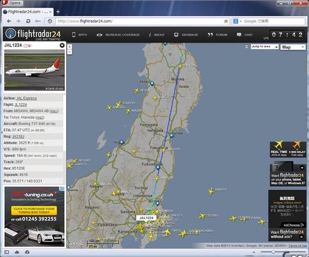Close the Flightradar24.com tab

tap(50, 12)
